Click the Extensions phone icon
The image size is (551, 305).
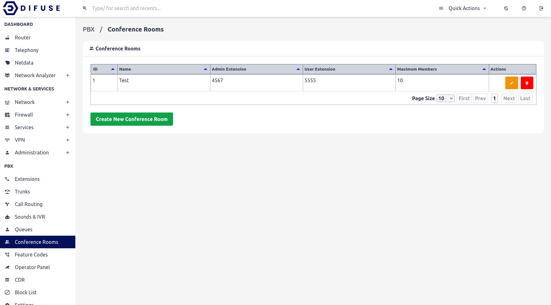tap(7, 179)
